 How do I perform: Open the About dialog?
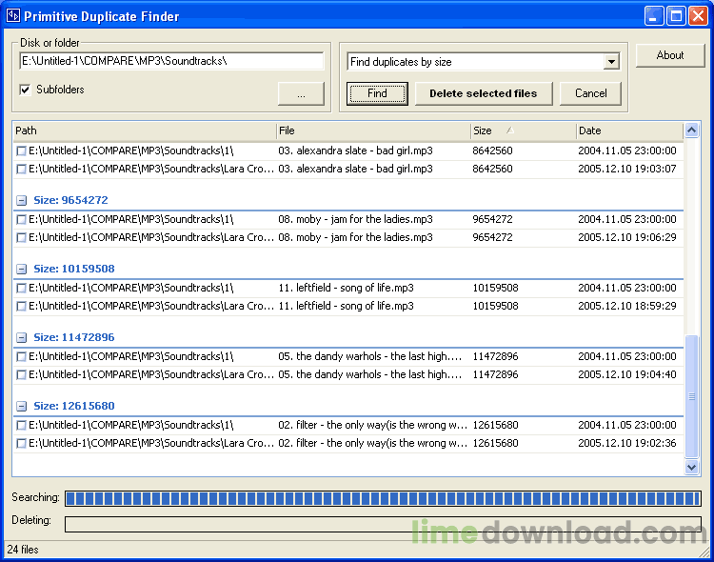[670, 55]
